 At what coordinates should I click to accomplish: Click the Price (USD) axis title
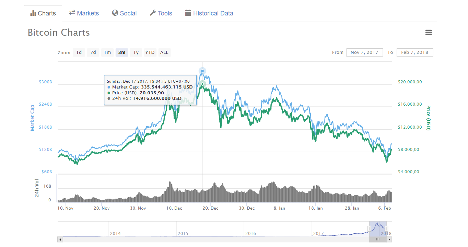click(428, 118)
